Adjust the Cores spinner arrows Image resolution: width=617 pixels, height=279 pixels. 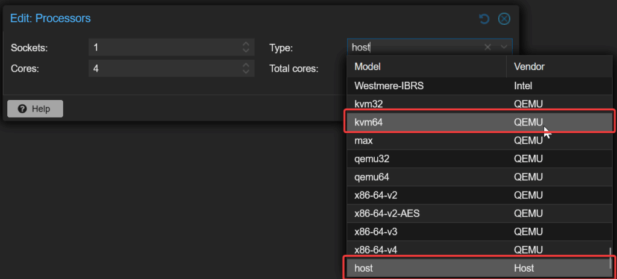[246, 69]
